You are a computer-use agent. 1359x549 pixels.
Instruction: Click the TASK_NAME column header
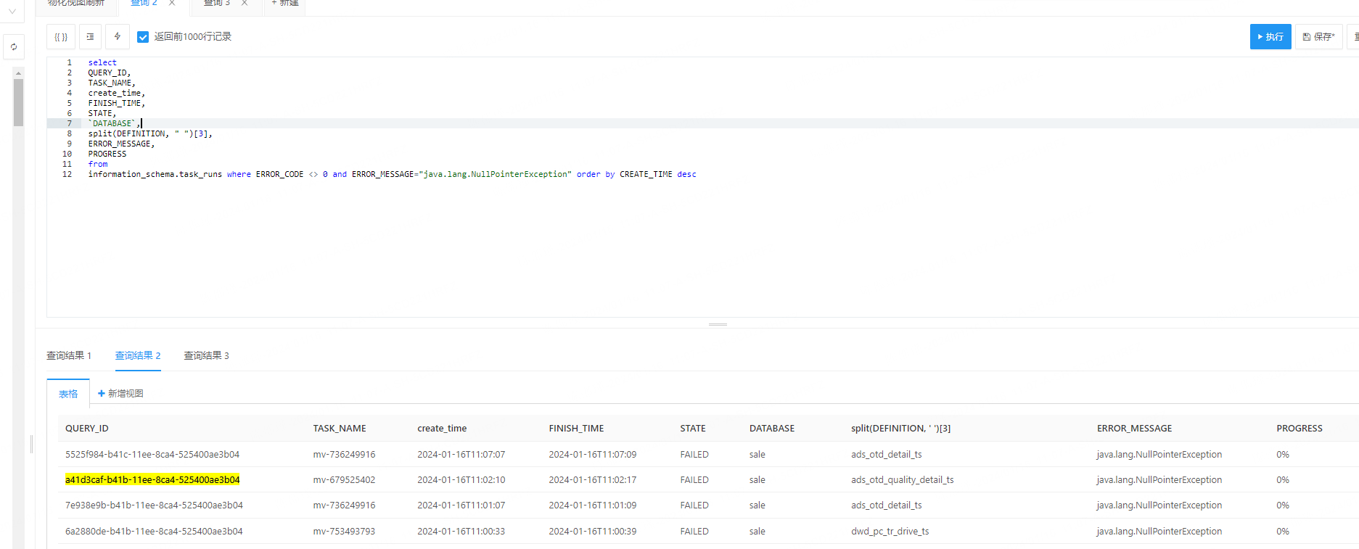(340, 429)
